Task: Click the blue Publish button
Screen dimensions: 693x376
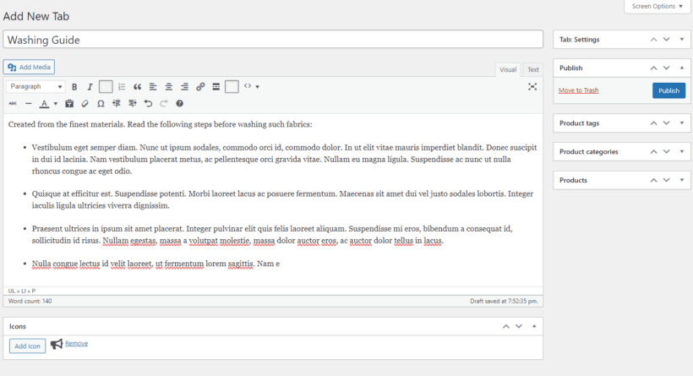Action: point(668,90)
